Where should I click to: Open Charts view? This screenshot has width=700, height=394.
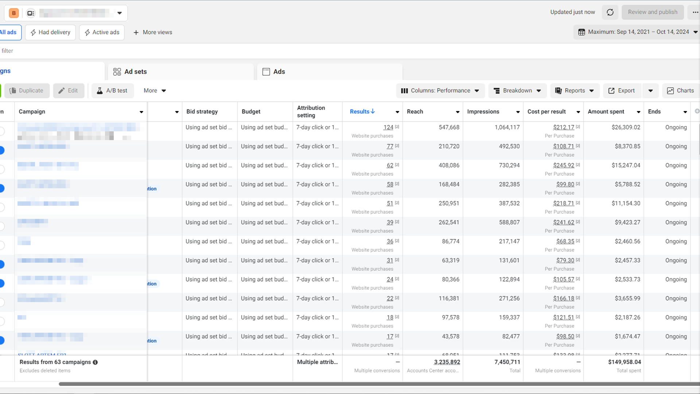pyautogui.click(x=680, y=90)
